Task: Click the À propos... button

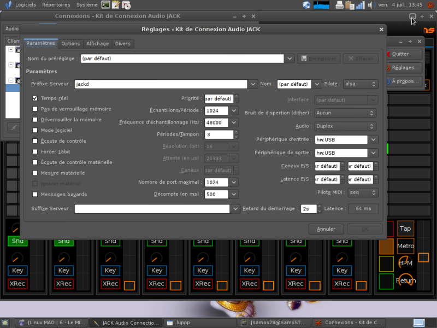Action: click(x=404, y=81)
